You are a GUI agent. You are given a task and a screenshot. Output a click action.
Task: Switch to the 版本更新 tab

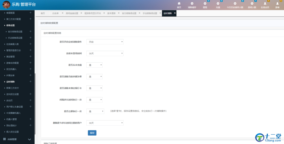[111, 13]
